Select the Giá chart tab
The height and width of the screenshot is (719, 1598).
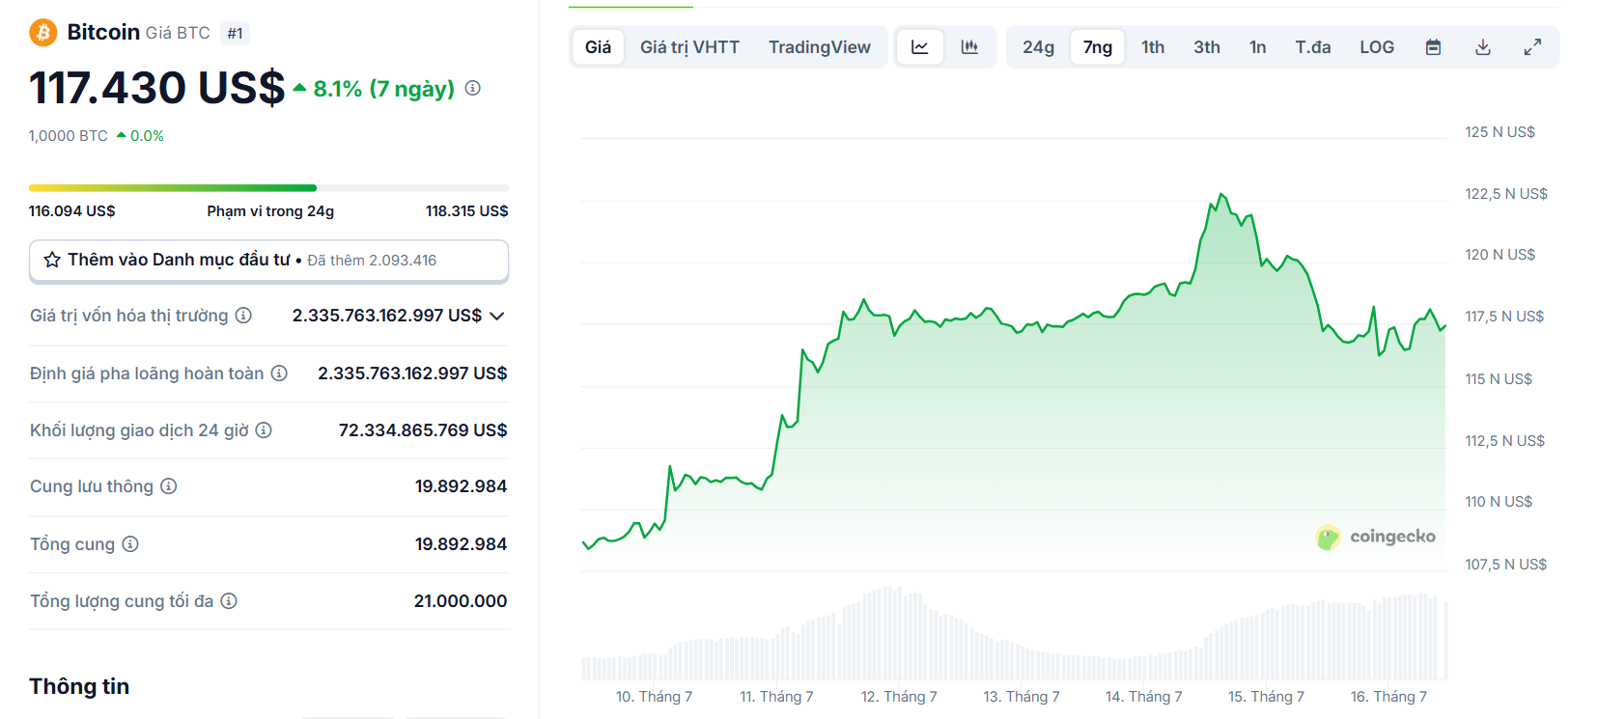point(598,47)
